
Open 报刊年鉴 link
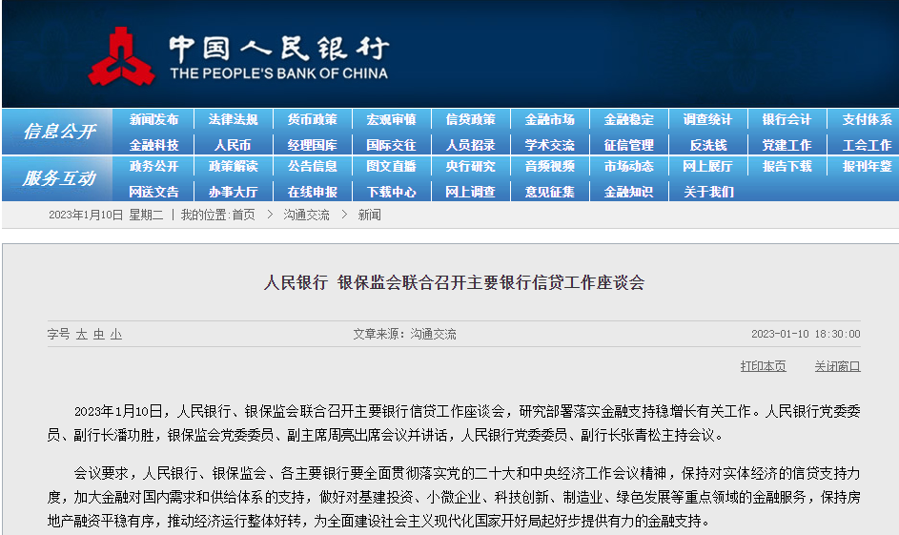pos(867,166)
